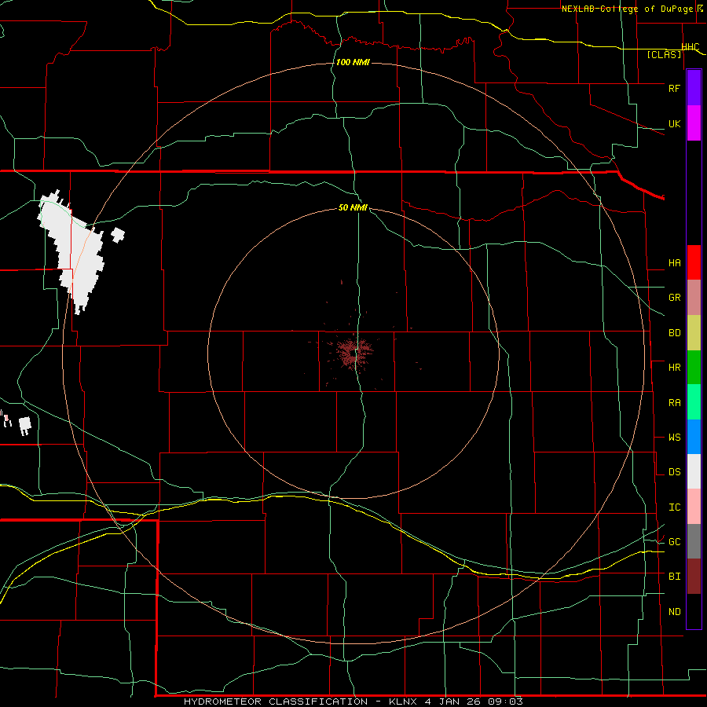Click the "KLNX" radar site identifier

403,702
